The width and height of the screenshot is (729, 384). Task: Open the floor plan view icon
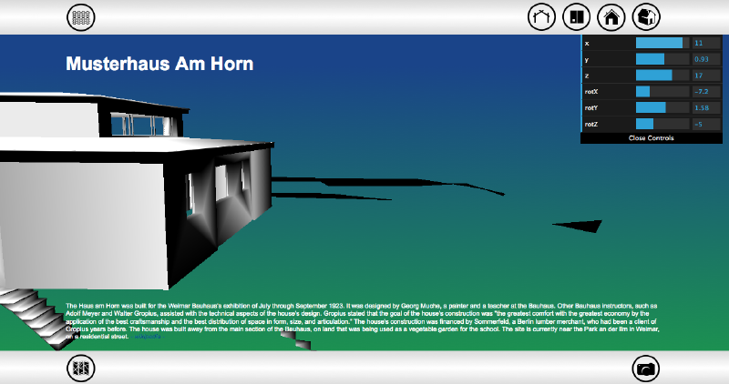pos(577,17)
